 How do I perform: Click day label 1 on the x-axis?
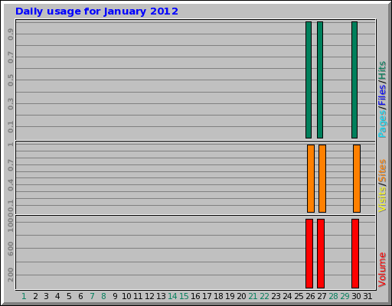click(x=24, y=296)
